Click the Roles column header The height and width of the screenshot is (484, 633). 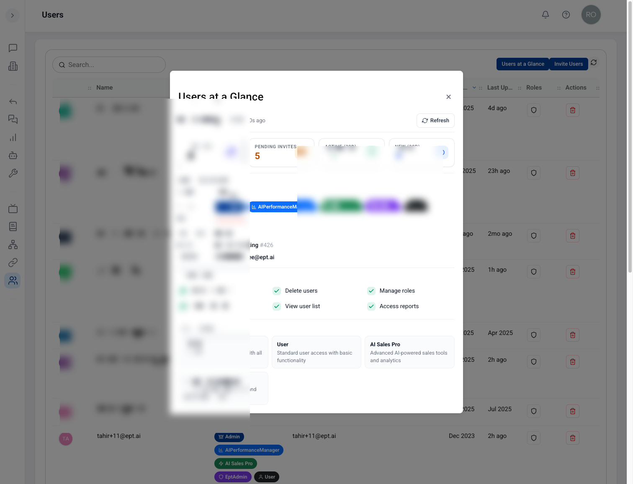(534, 88)
